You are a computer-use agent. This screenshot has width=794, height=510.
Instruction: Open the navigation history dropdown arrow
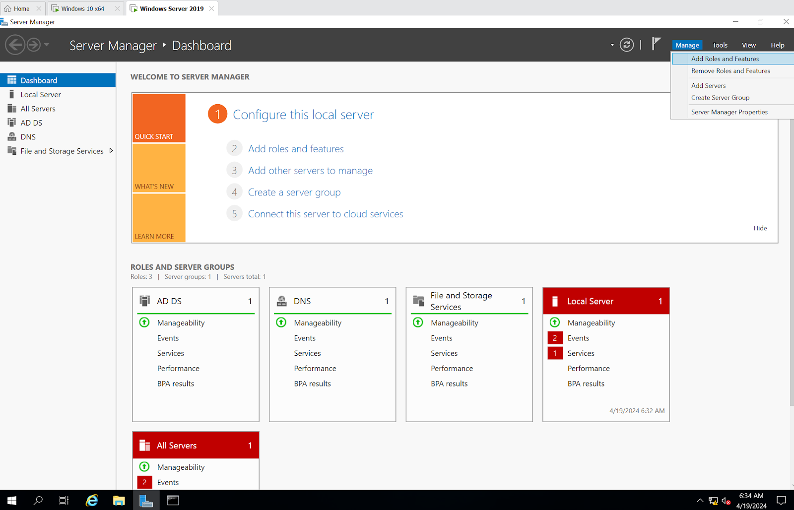[47, 45]
